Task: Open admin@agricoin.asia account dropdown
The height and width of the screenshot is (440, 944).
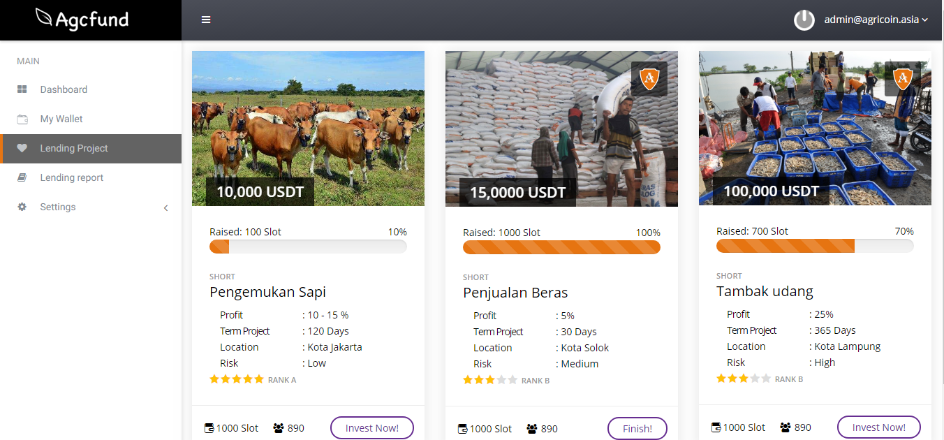Action: 876,20
